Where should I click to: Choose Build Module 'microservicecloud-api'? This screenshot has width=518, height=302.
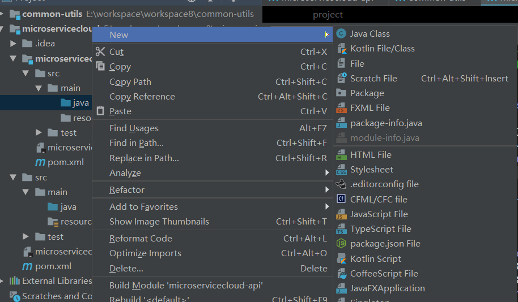pyautogui.click(x=213, y=285)
